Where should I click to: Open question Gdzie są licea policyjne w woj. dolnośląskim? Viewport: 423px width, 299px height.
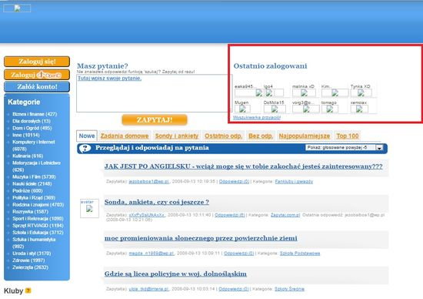click(175, 274)
